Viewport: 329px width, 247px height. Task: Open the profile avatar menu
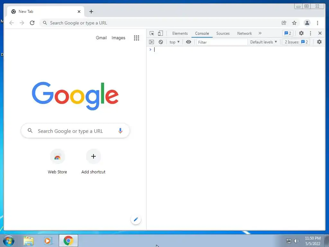(x=307, y=23)
